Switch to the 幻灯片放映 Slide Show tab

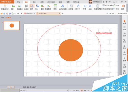51,2
